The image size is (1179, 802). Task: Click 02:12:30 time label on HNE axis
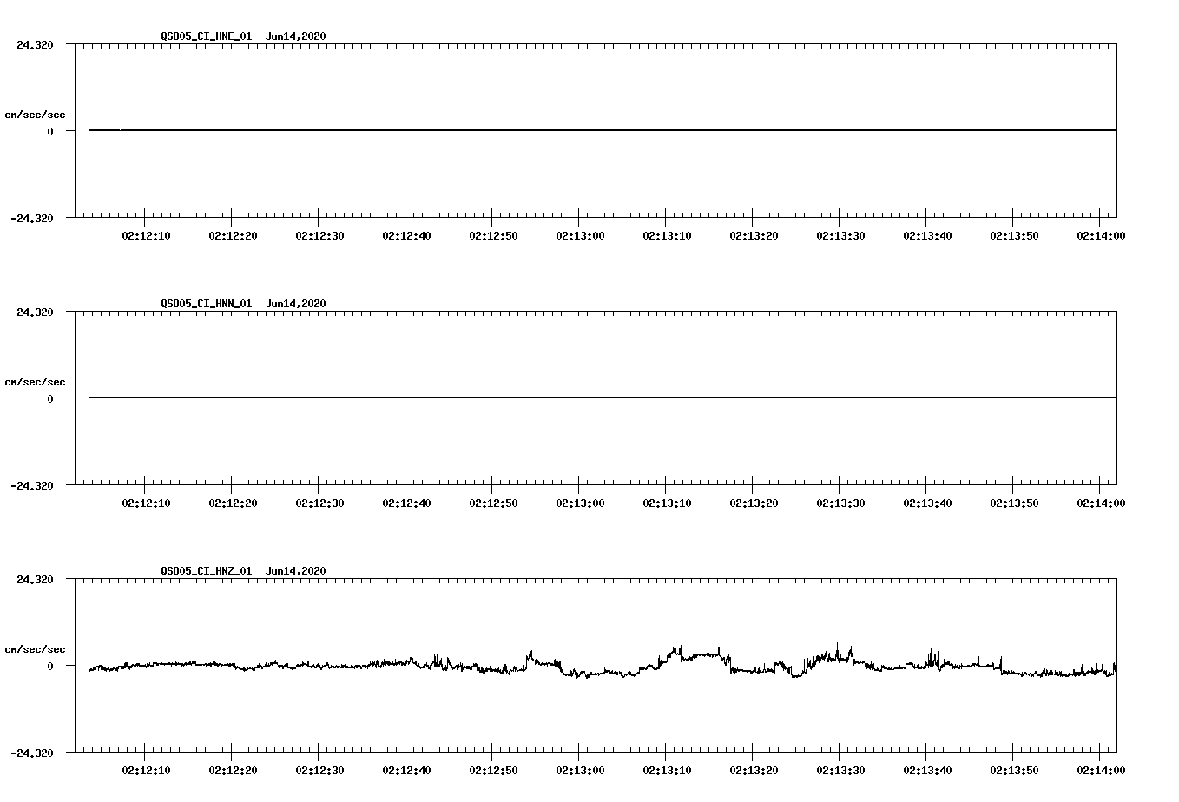[319, 236]
